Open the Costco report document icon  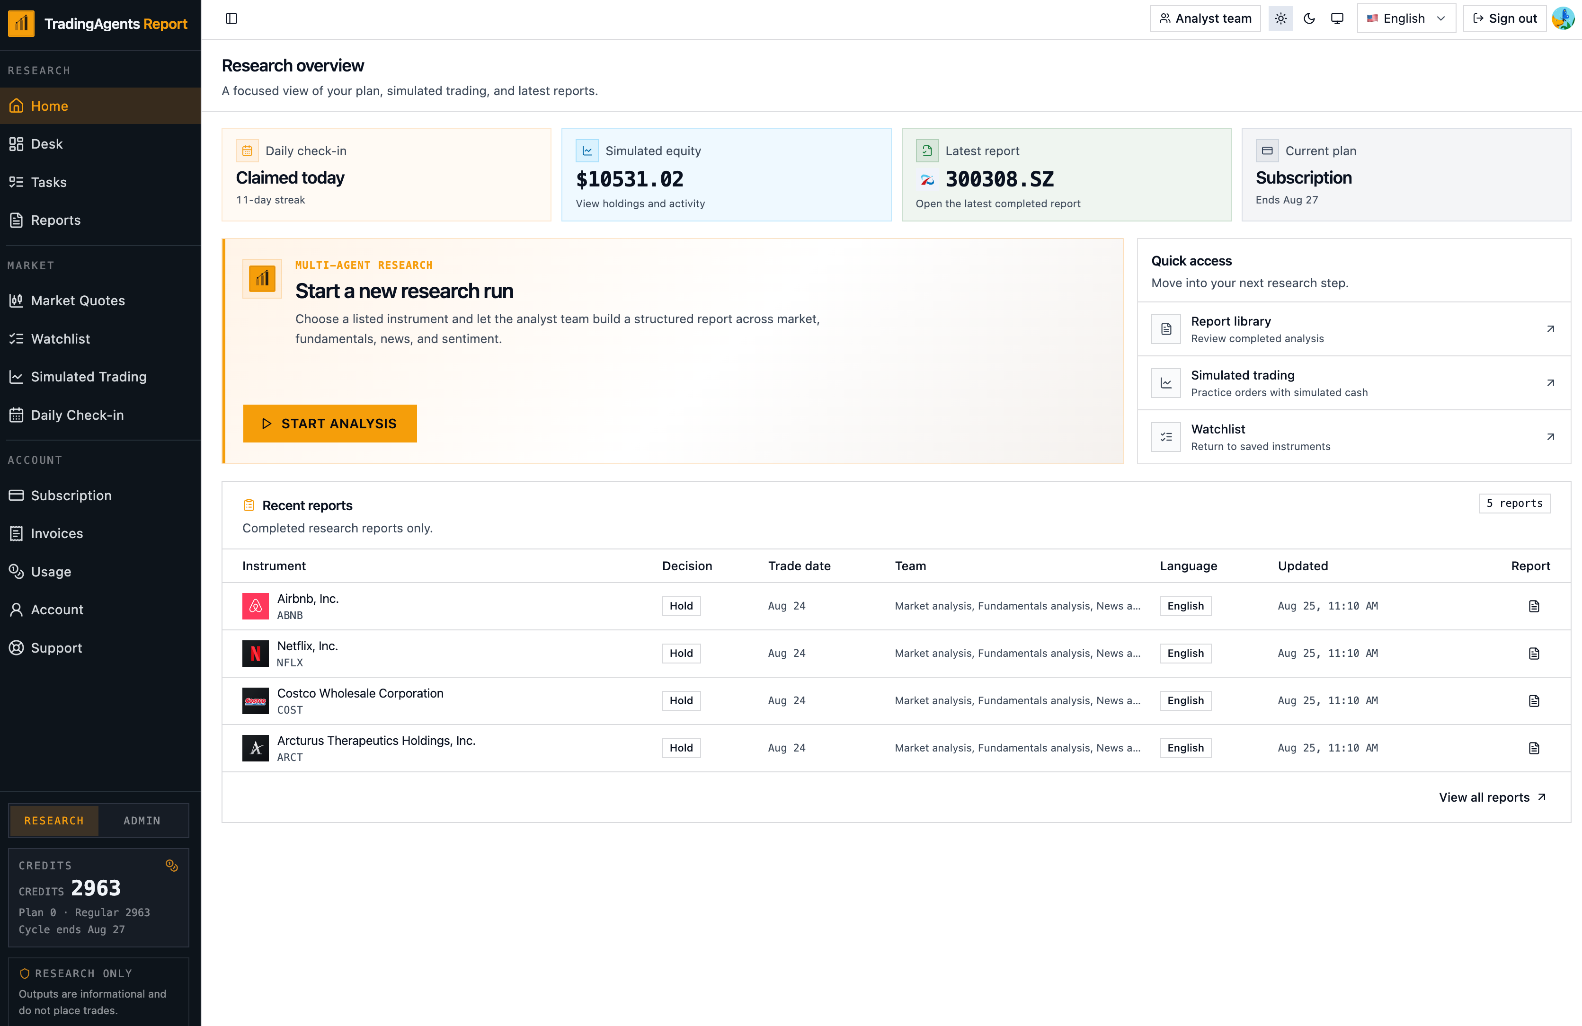pyautogui.click(x=1533, y=700)
